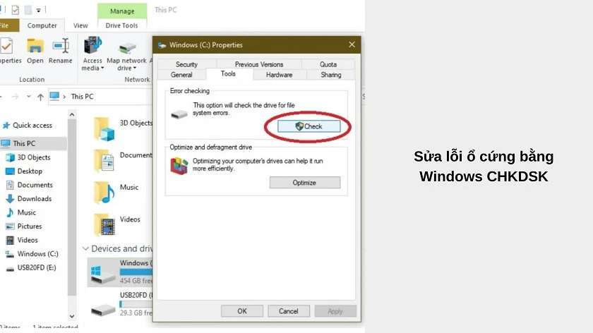
Task: Click the USB20FD drive icon in Devices
Action: coord(103,310)
